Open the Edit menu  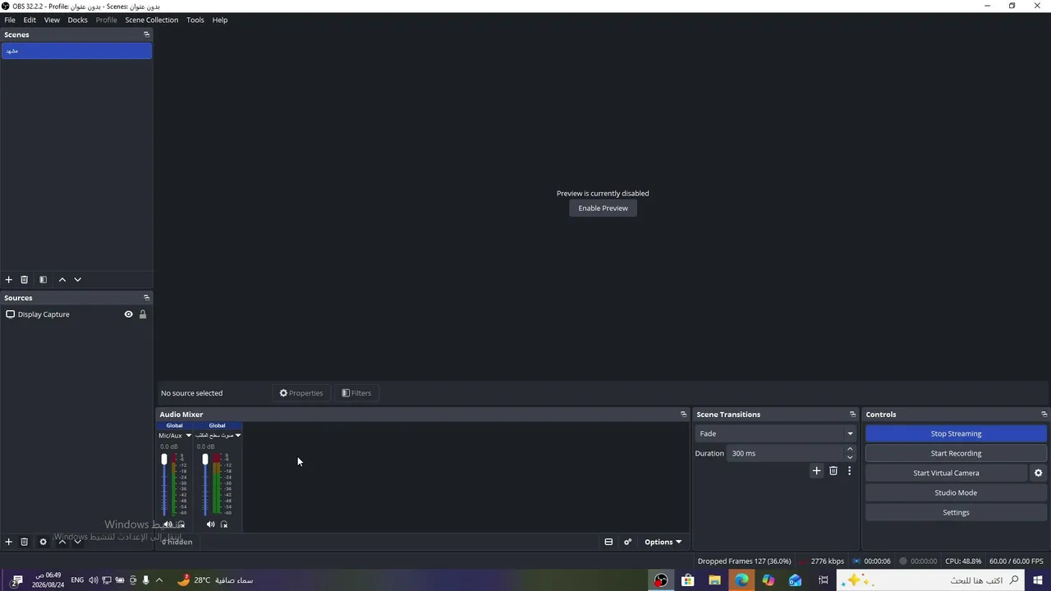(30, 20)
